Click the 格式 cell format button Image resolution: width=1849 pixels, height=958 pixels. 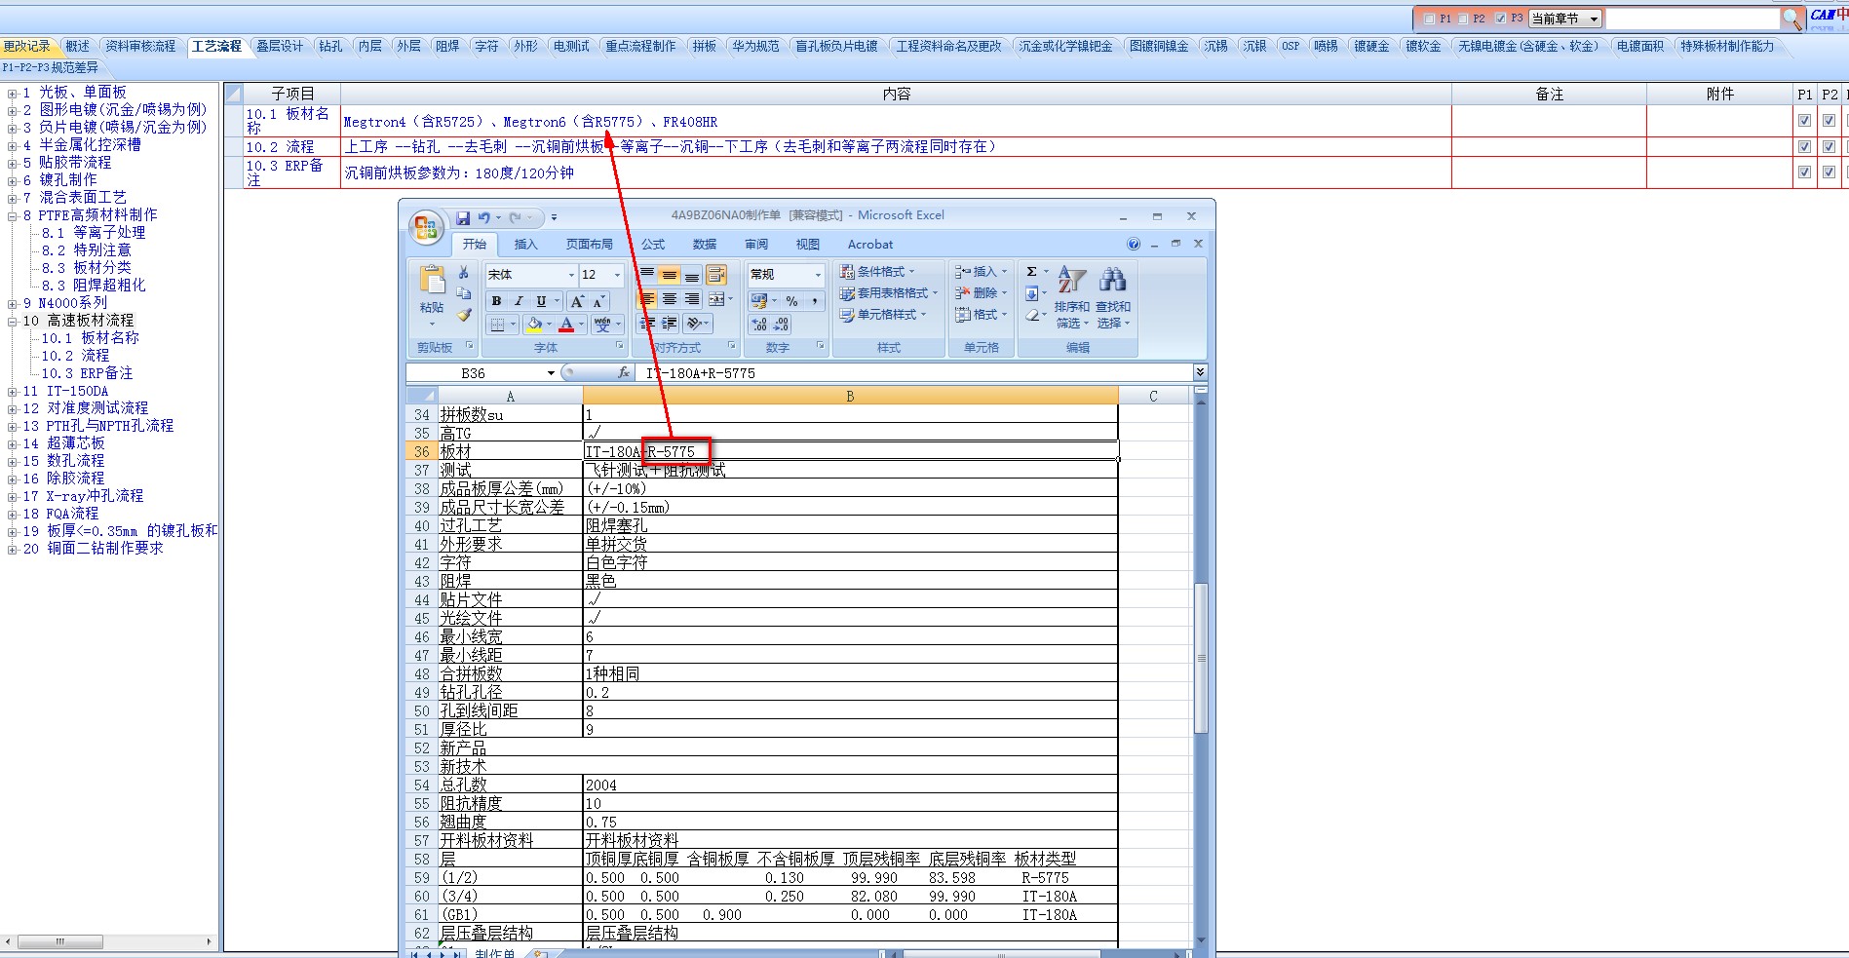click(981, 315)
